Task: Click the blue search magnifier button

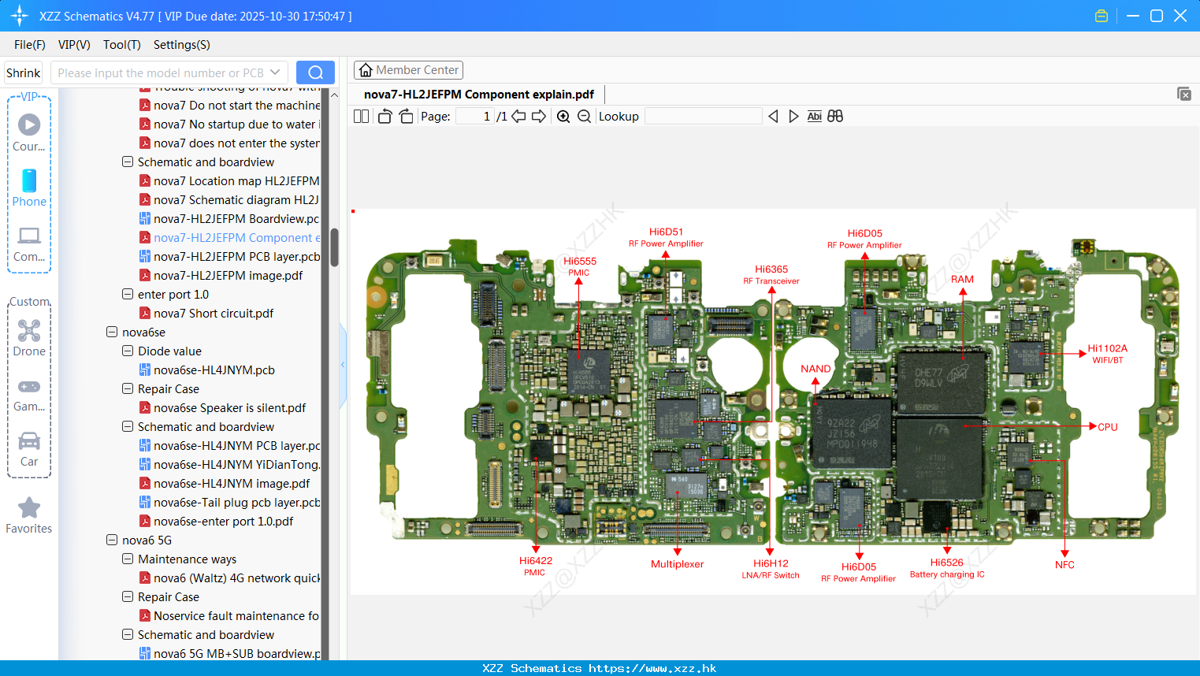Action: tap(315, 72)
